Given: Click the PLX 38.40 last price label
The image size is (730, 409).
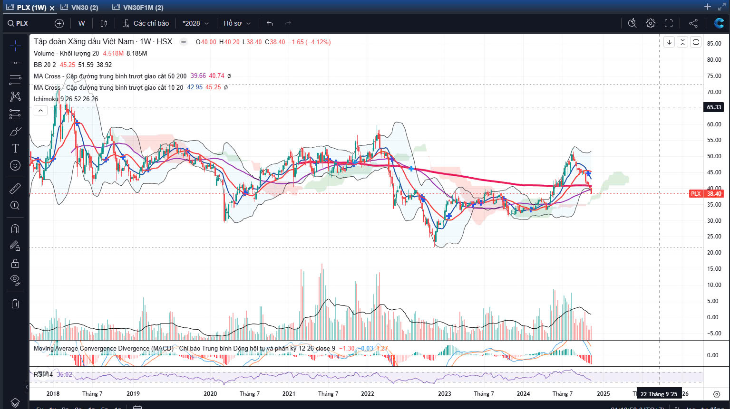Looking at the screenshot, I should 706,193.
